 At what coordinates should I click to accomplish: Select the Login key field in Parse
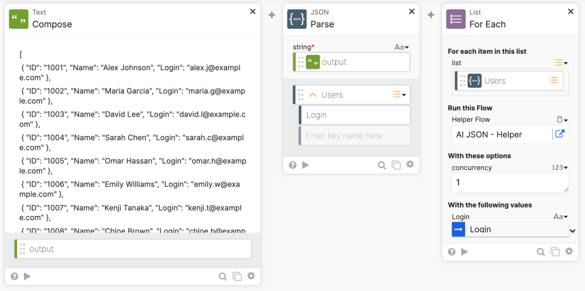coord(355,115)
